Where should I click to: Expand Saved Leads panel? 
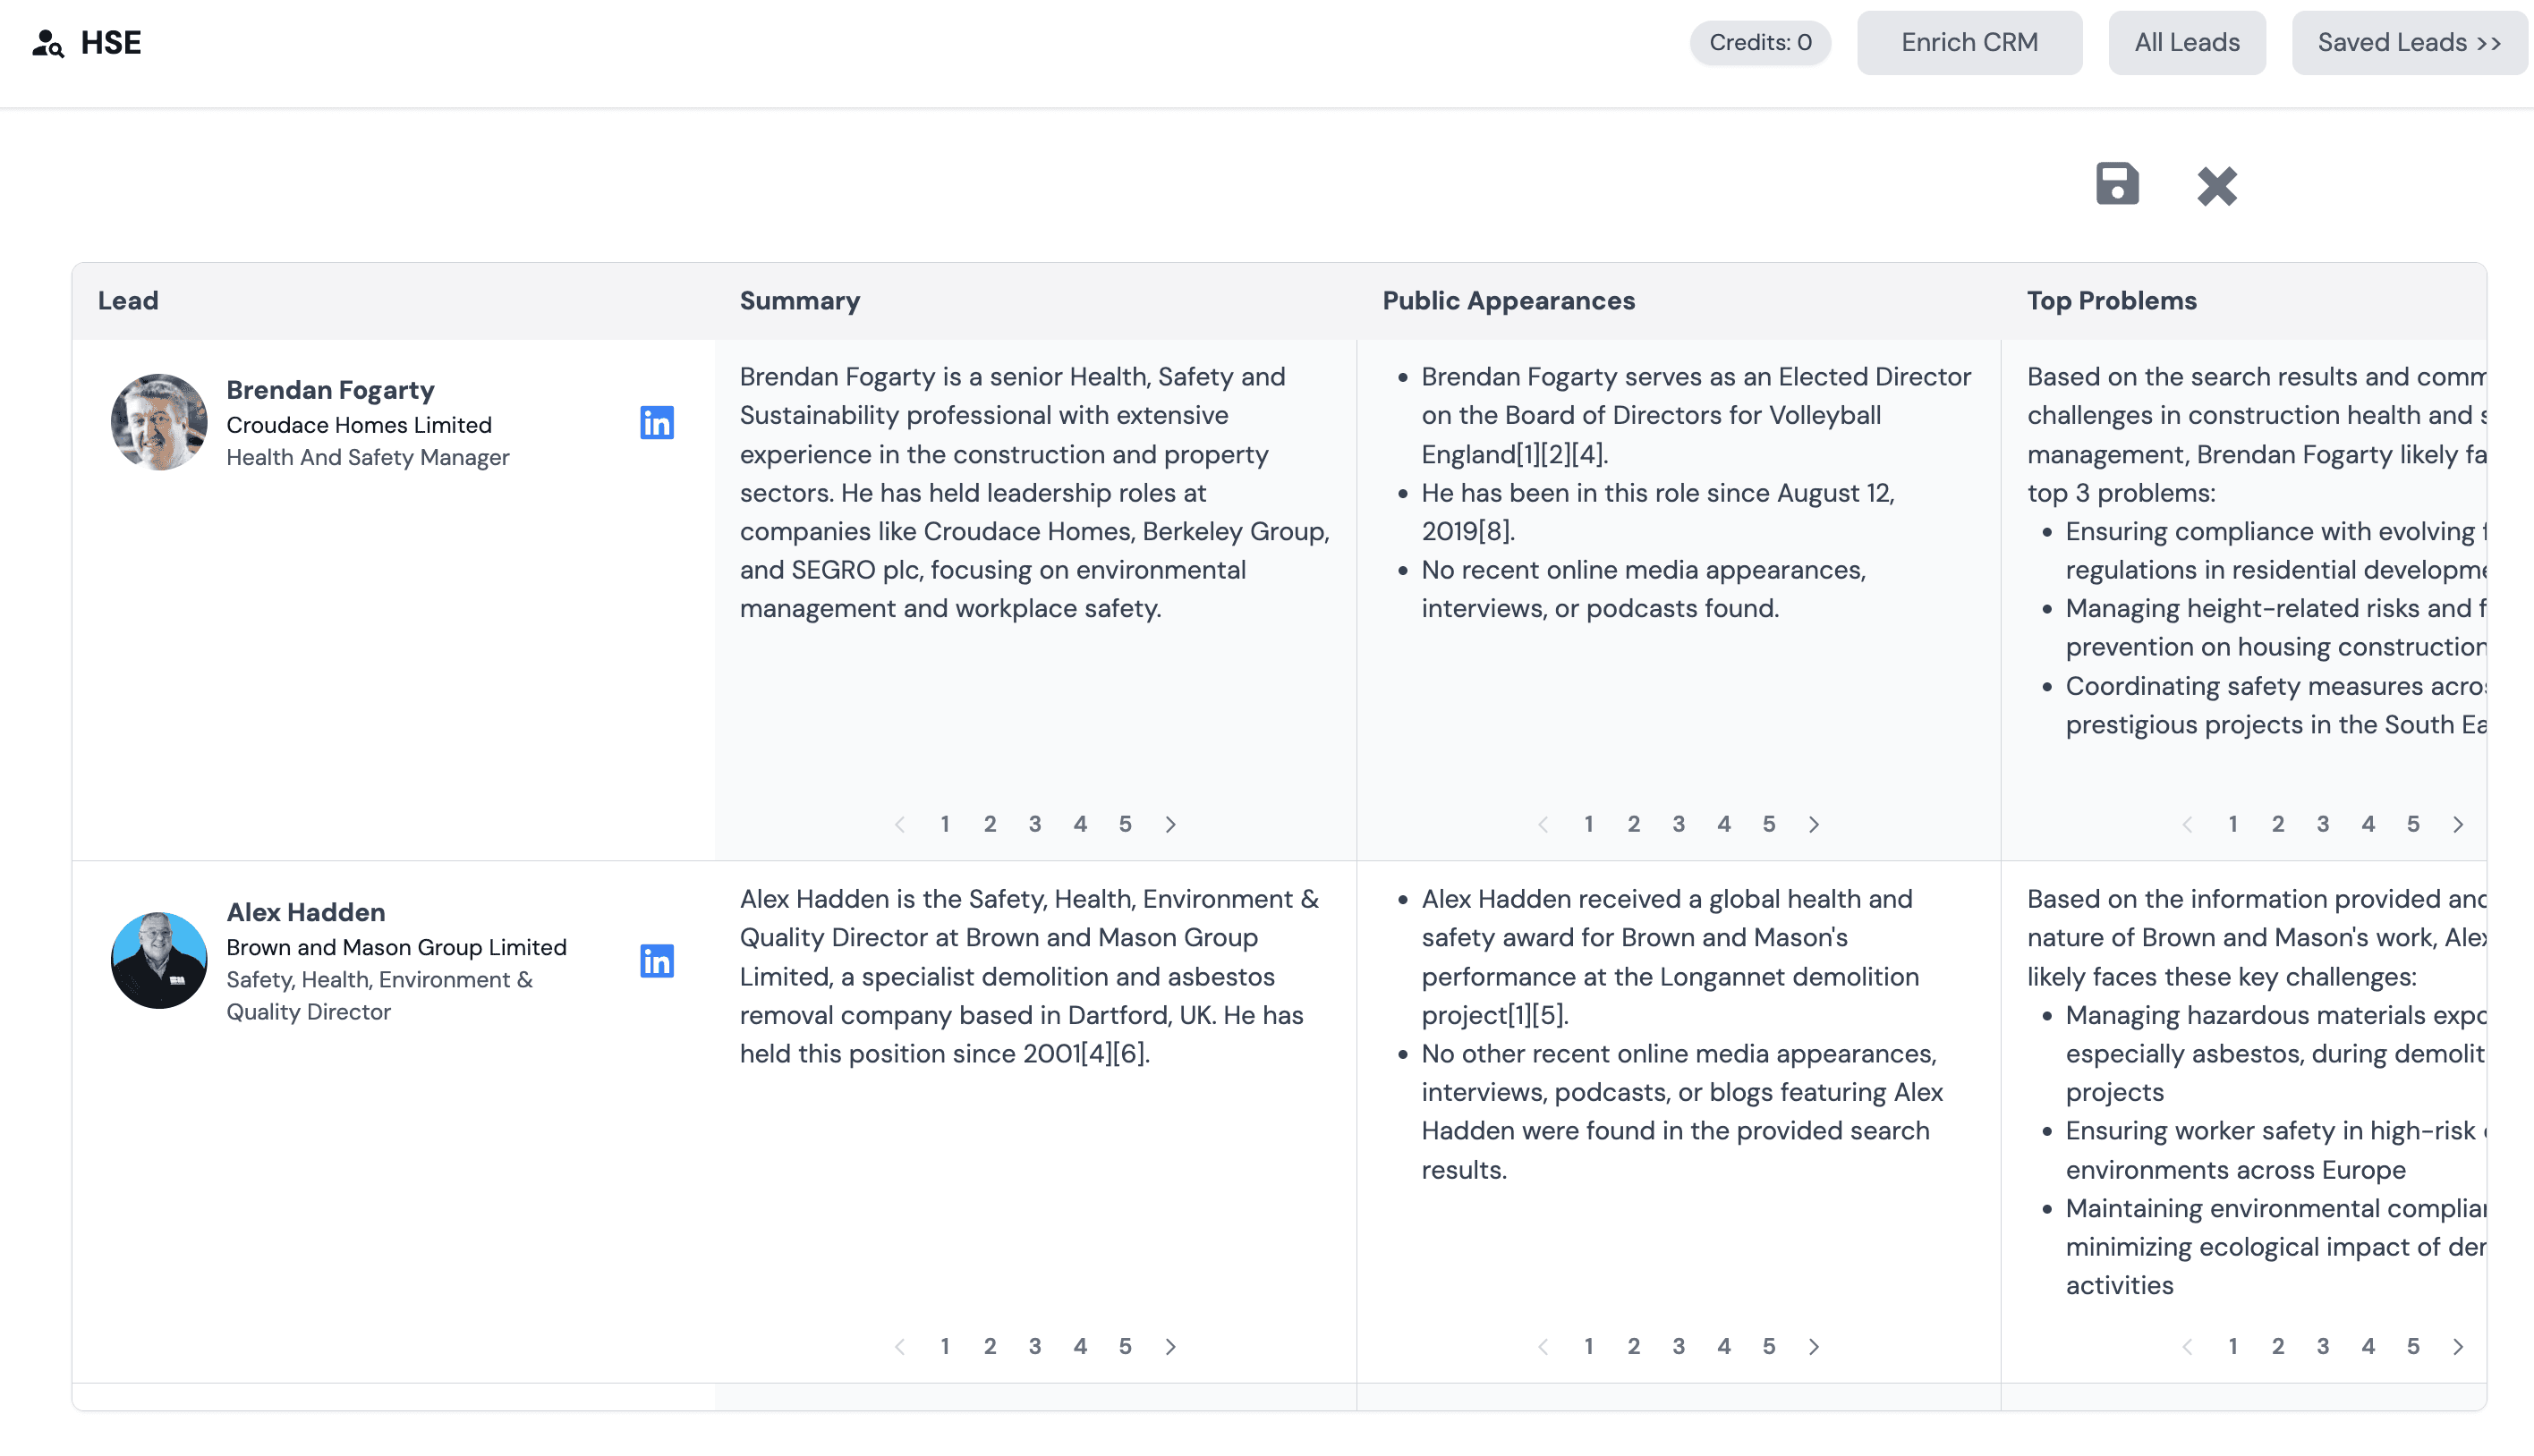point(2409,42)
